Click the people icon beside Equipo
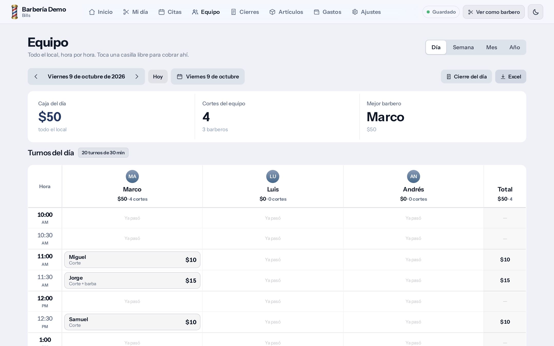 pos(195,12)
